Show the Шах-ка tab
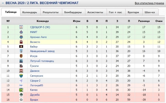 150,12
